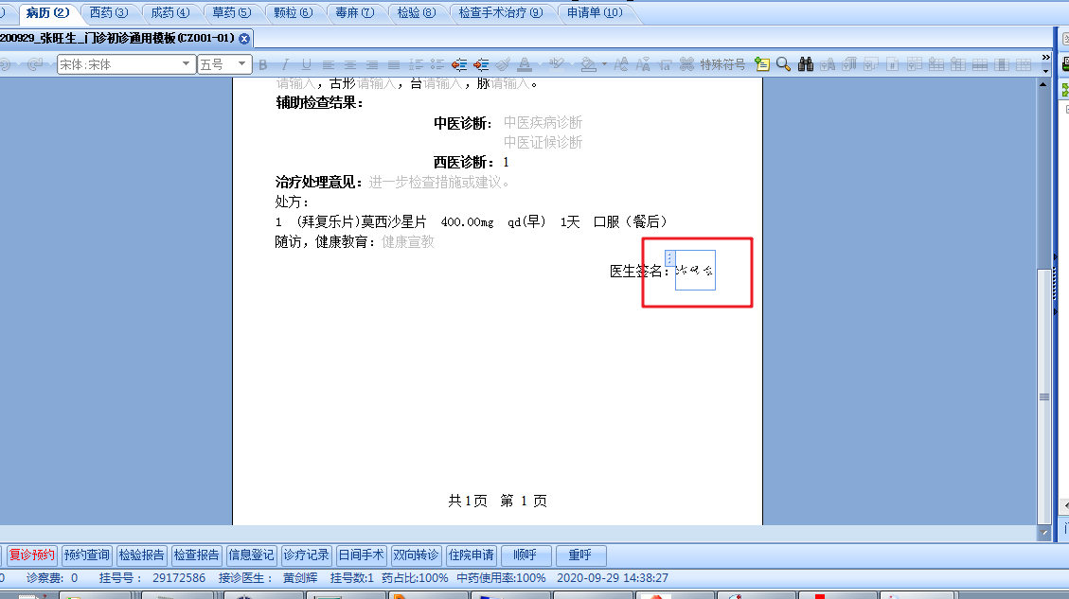Click the 西医诊断 value 1
The image size is (1069, 599).
point(506,162)
